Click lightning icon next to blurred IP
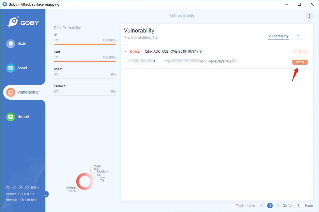The width and height of the screenshot is (319, 212). (155, 61)
